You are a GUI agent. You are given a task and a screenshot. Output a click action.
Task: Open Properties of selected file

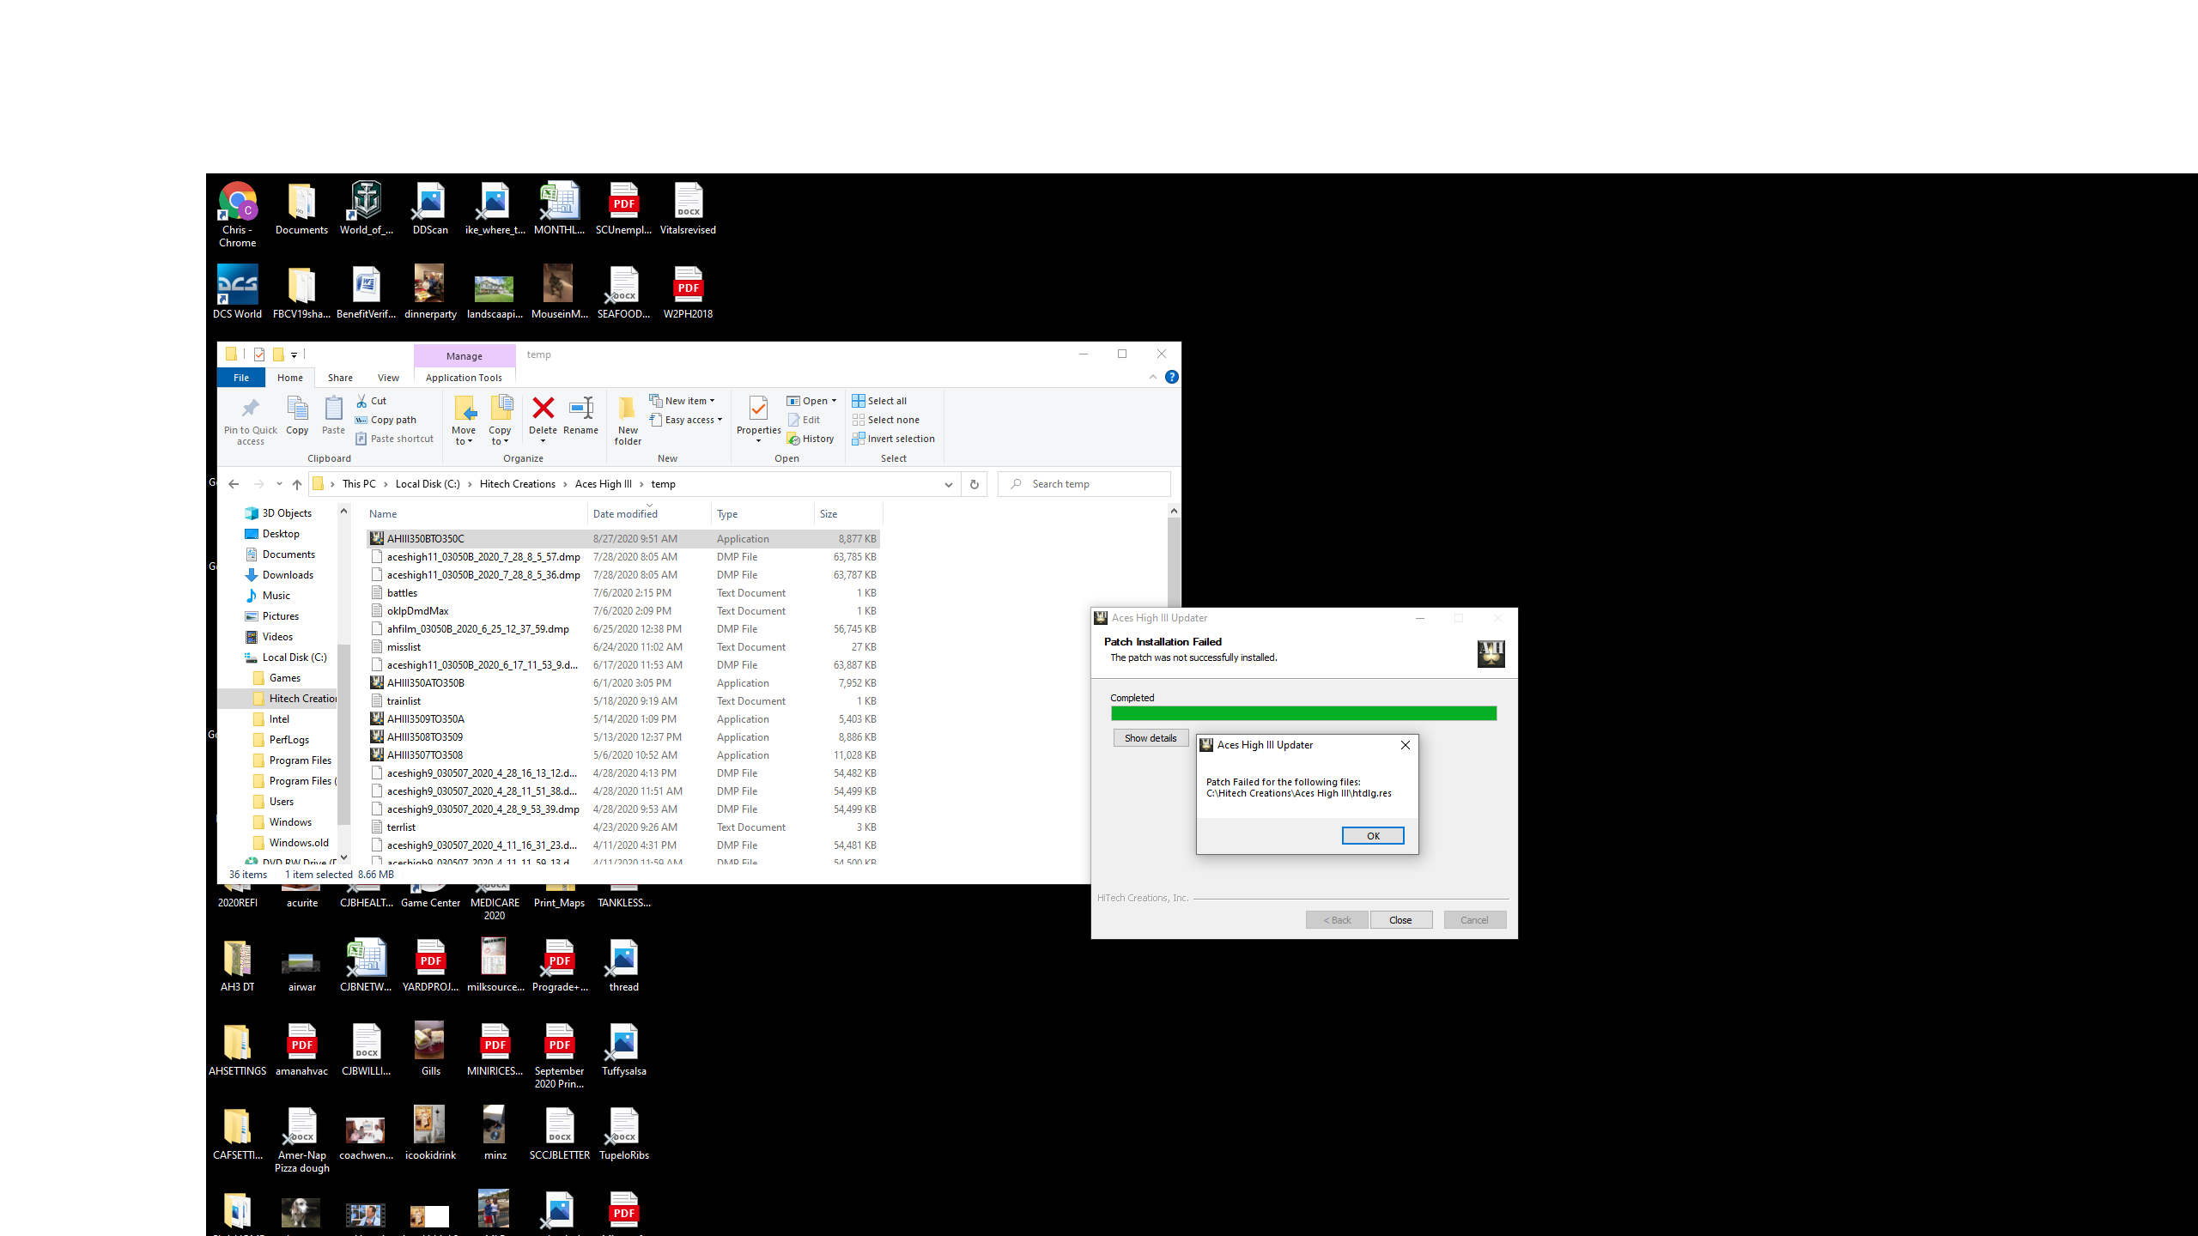tap(758, 420)
